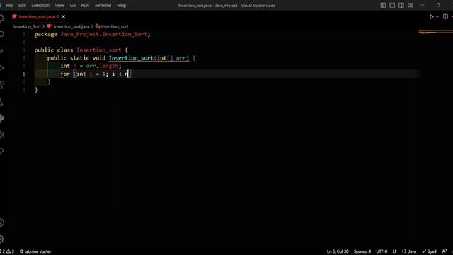Minimize the Visual Studio Code window
The image size is (453, 255).
pyautogui.click(x=423, y=5)
